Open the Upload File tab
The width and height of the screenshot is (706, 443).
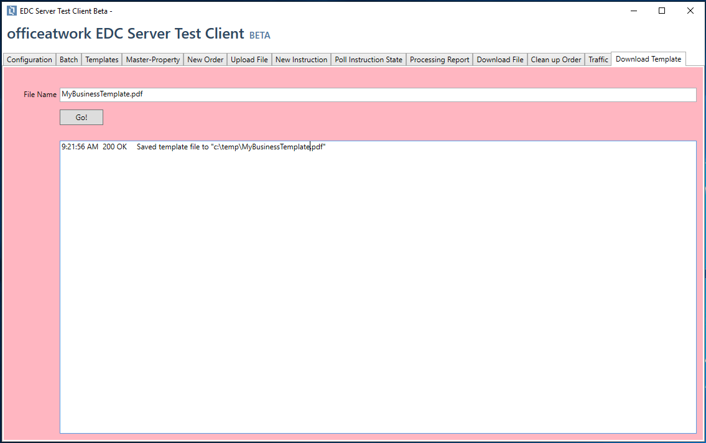(249, 60)
